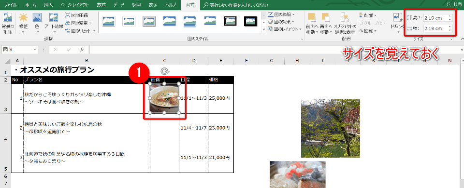The height and width of the screenshot is (188, 464).
Task: Switch to the ページレイアウト tab
Action: pyautogui.click(x=75, y=5)
